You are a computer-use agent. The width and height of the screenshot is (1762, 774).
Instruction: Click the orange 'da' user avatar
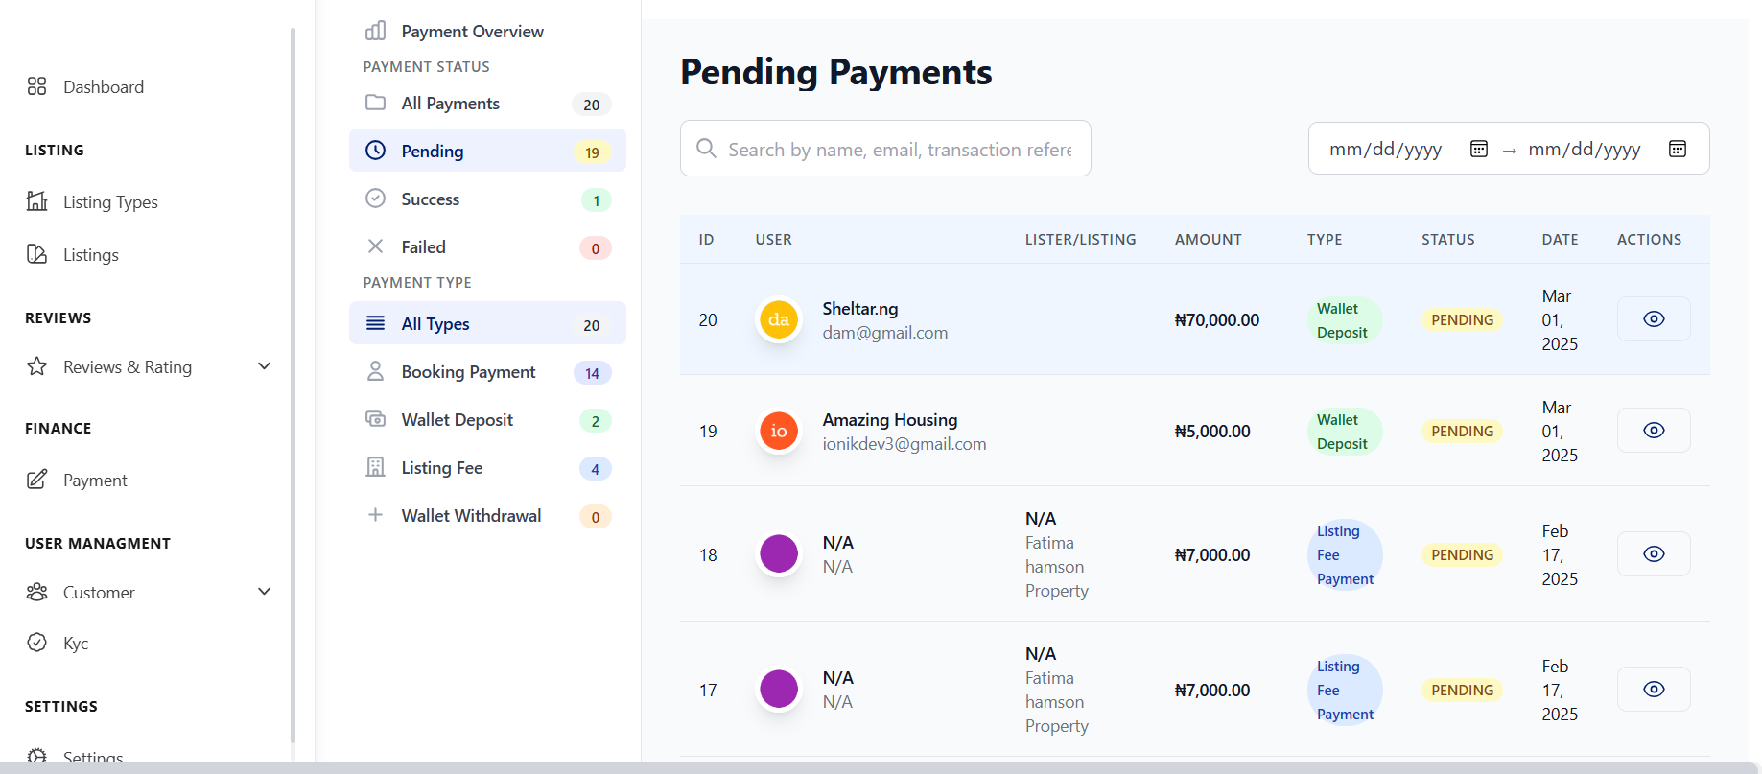click(x=779, y=319)
